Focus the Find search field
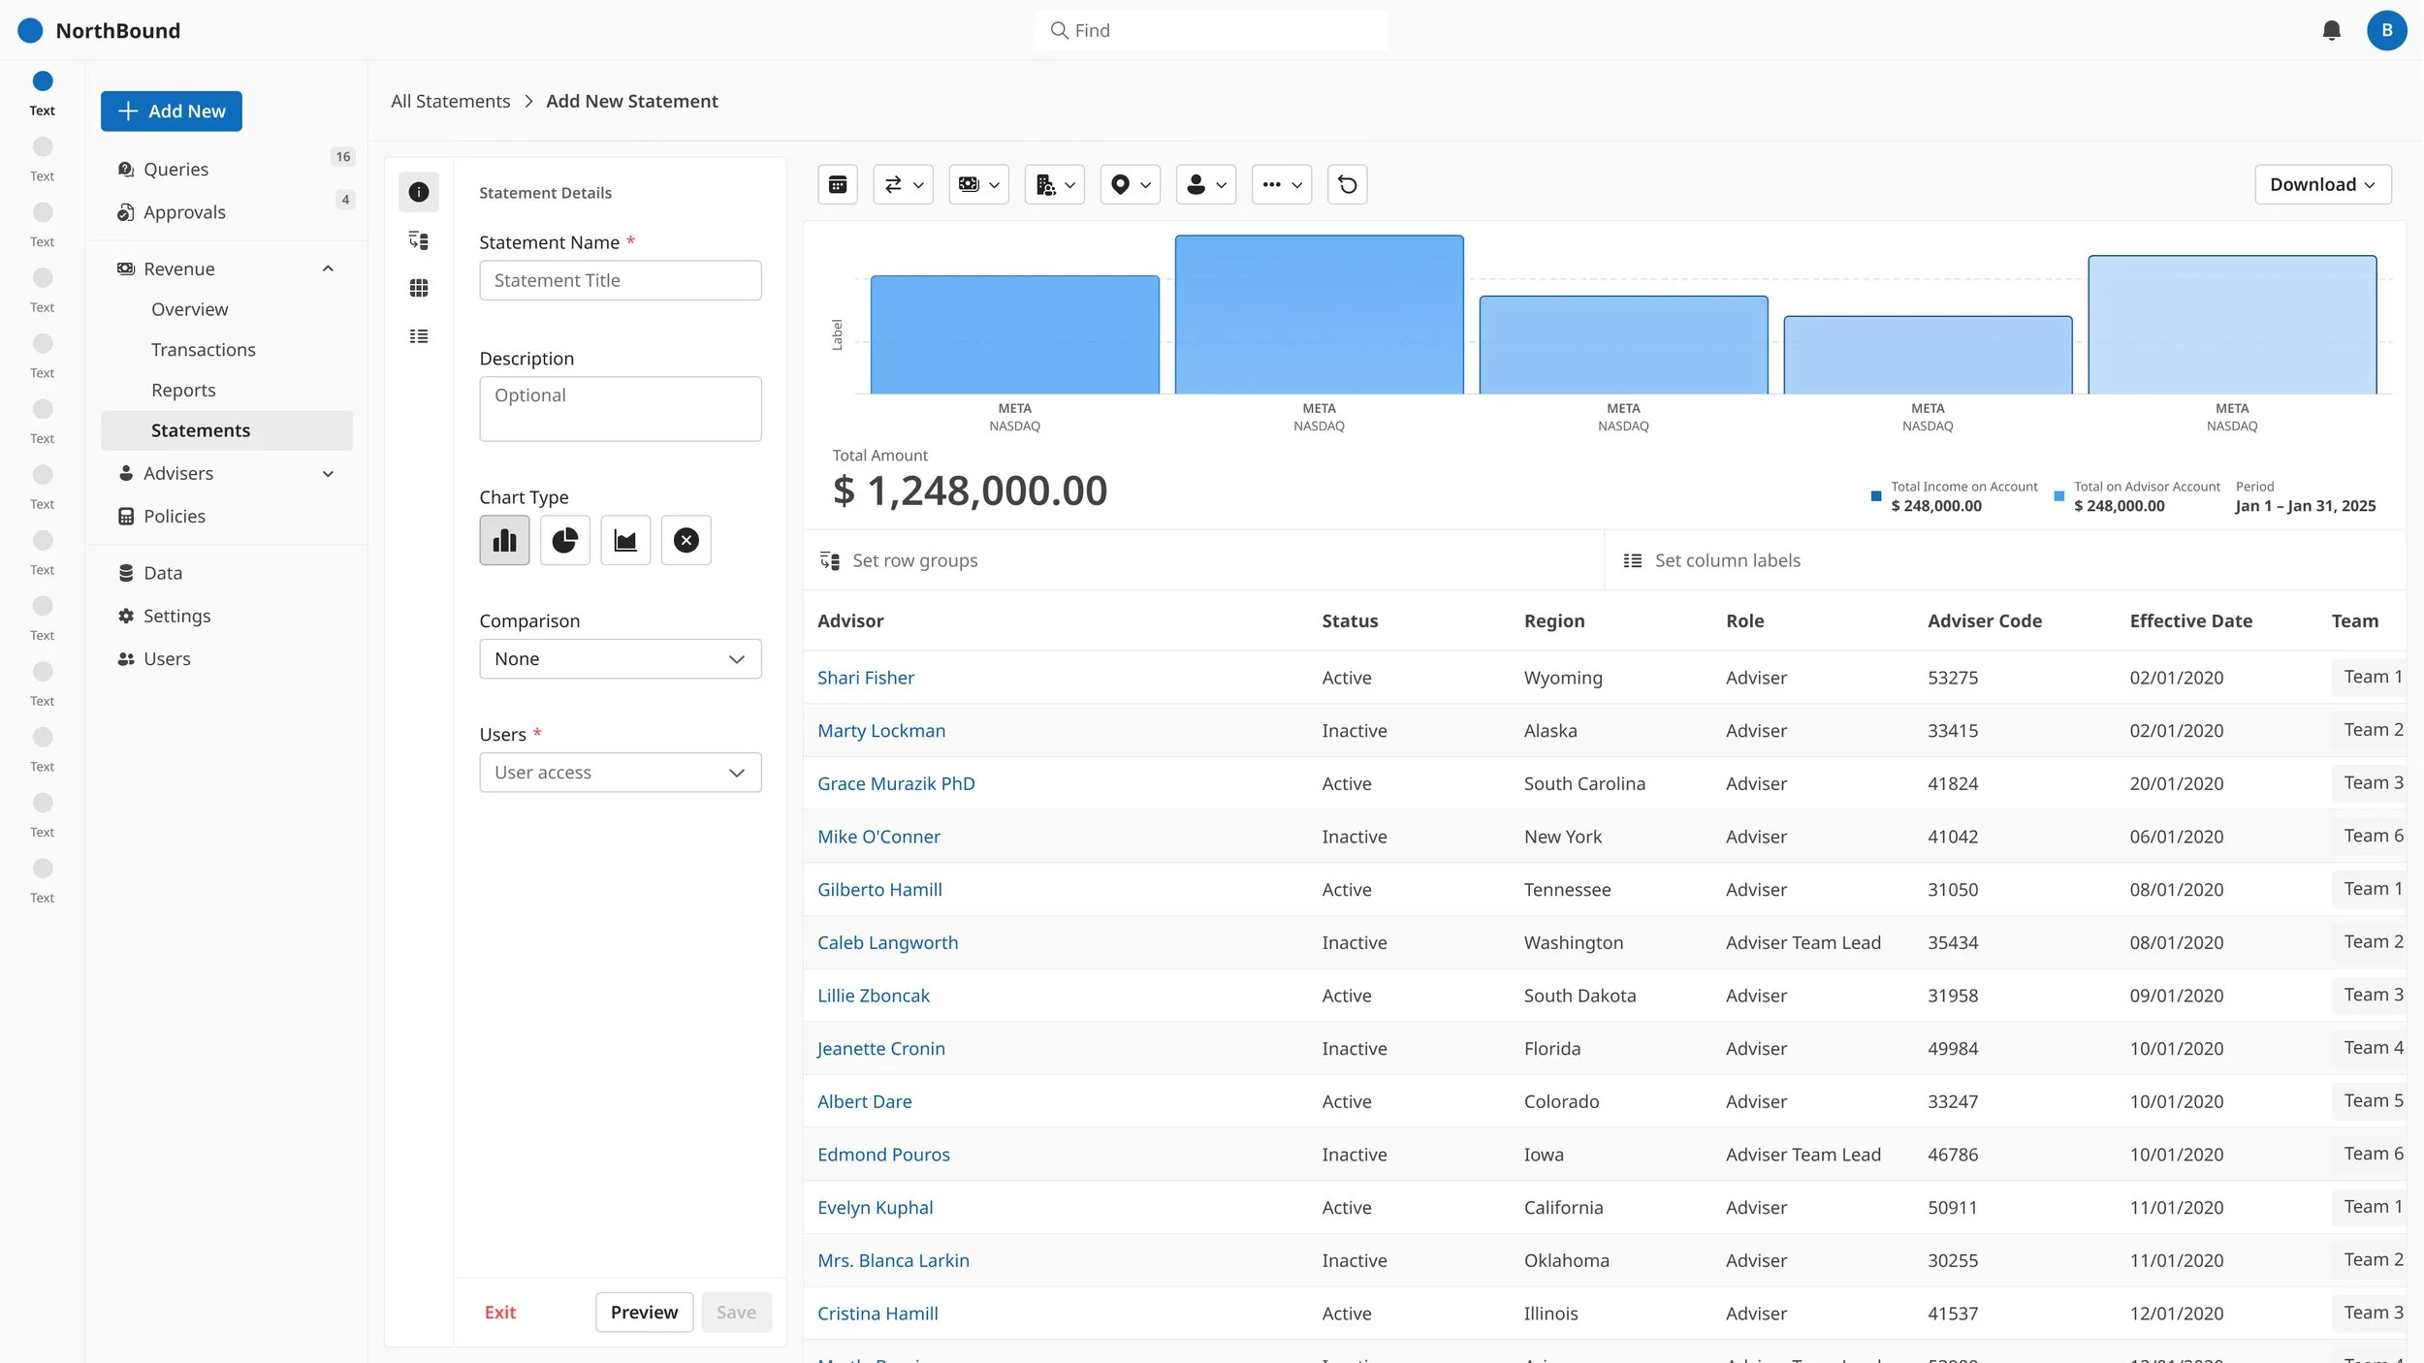Image resolution: width=2424 pixels, height=1363 pixels. [1212, 30]
